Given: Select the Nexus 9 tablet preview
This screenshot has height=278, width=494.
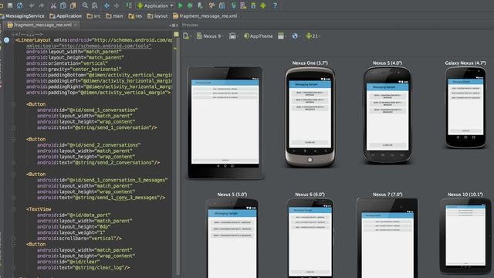Looking at the screenshot, I should pos(225,123).
